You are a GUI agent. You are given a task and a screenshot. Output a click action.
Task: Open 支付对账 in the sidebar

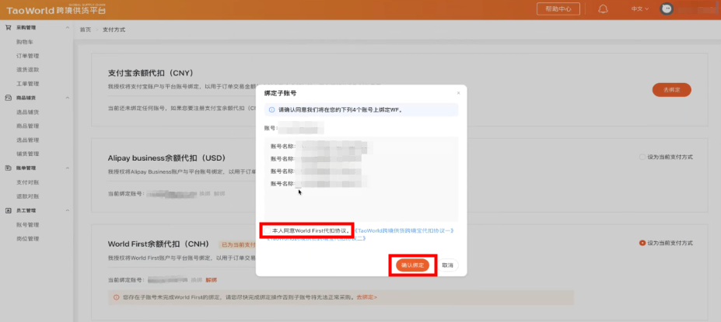click(27, 182)
